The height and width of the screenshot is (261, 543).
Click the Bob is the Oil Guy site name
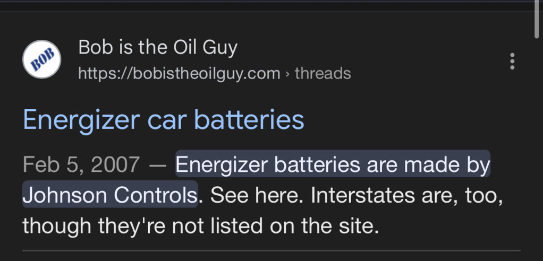tap(158, 47)
